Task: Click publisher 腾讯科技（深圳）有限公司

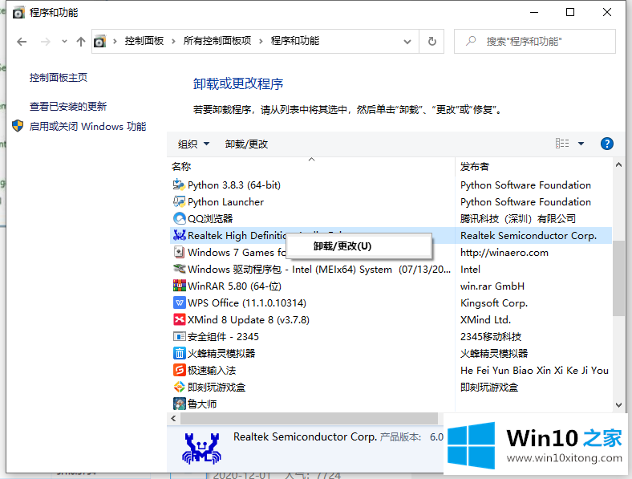Action: tap(518, 219)
